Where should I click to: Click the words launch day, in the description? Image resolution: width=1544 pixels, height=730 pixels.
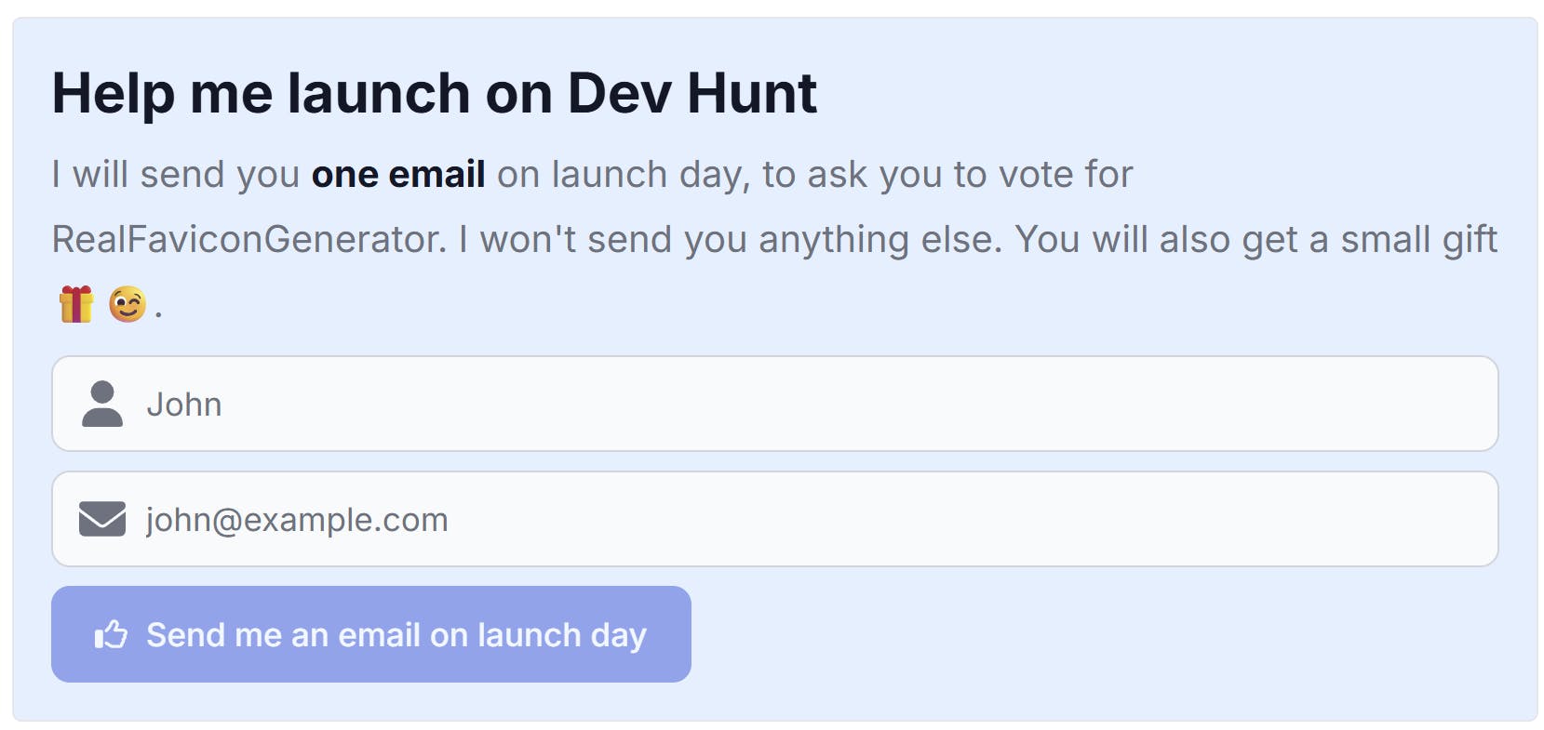click(651, 175)
